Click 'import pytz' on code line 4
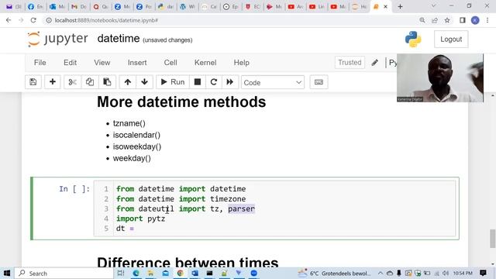 140,219
